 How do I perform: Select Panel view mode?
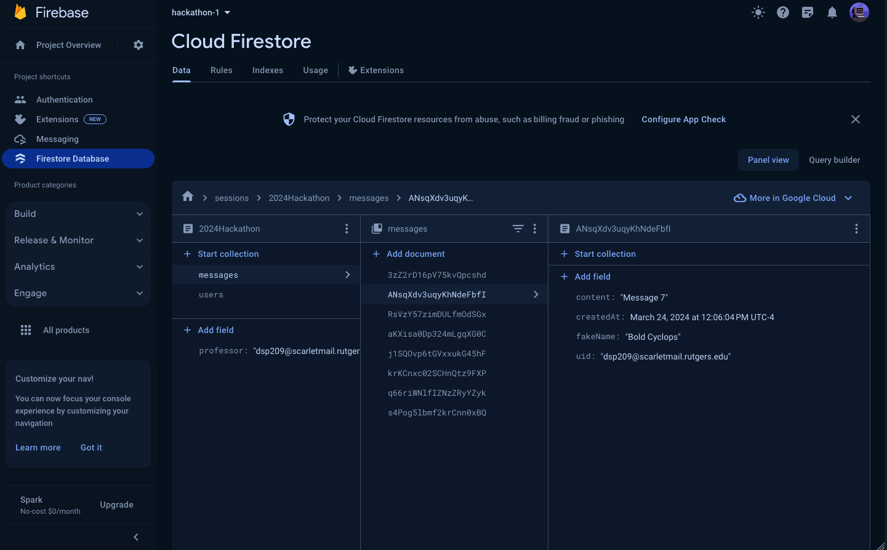coord(768,160)
